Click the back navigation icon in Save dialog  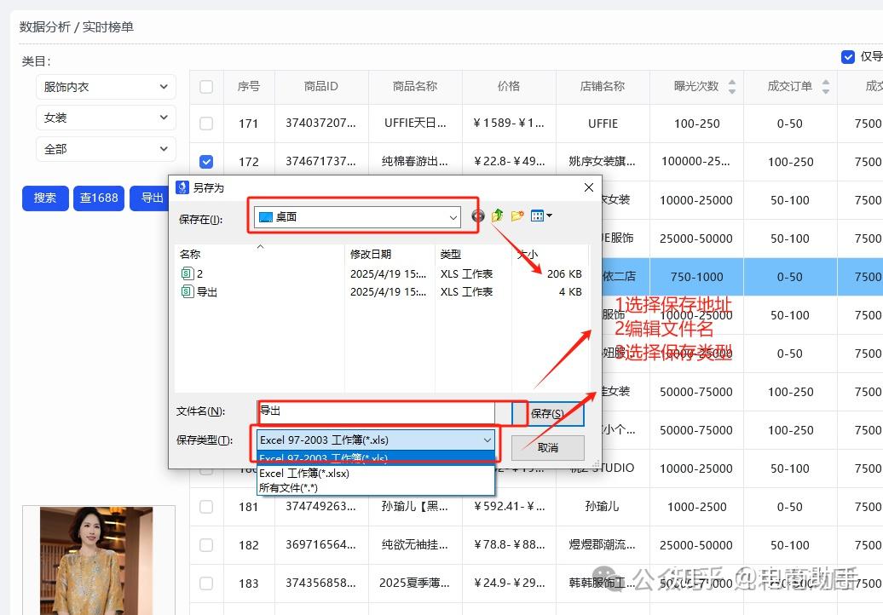478,216
